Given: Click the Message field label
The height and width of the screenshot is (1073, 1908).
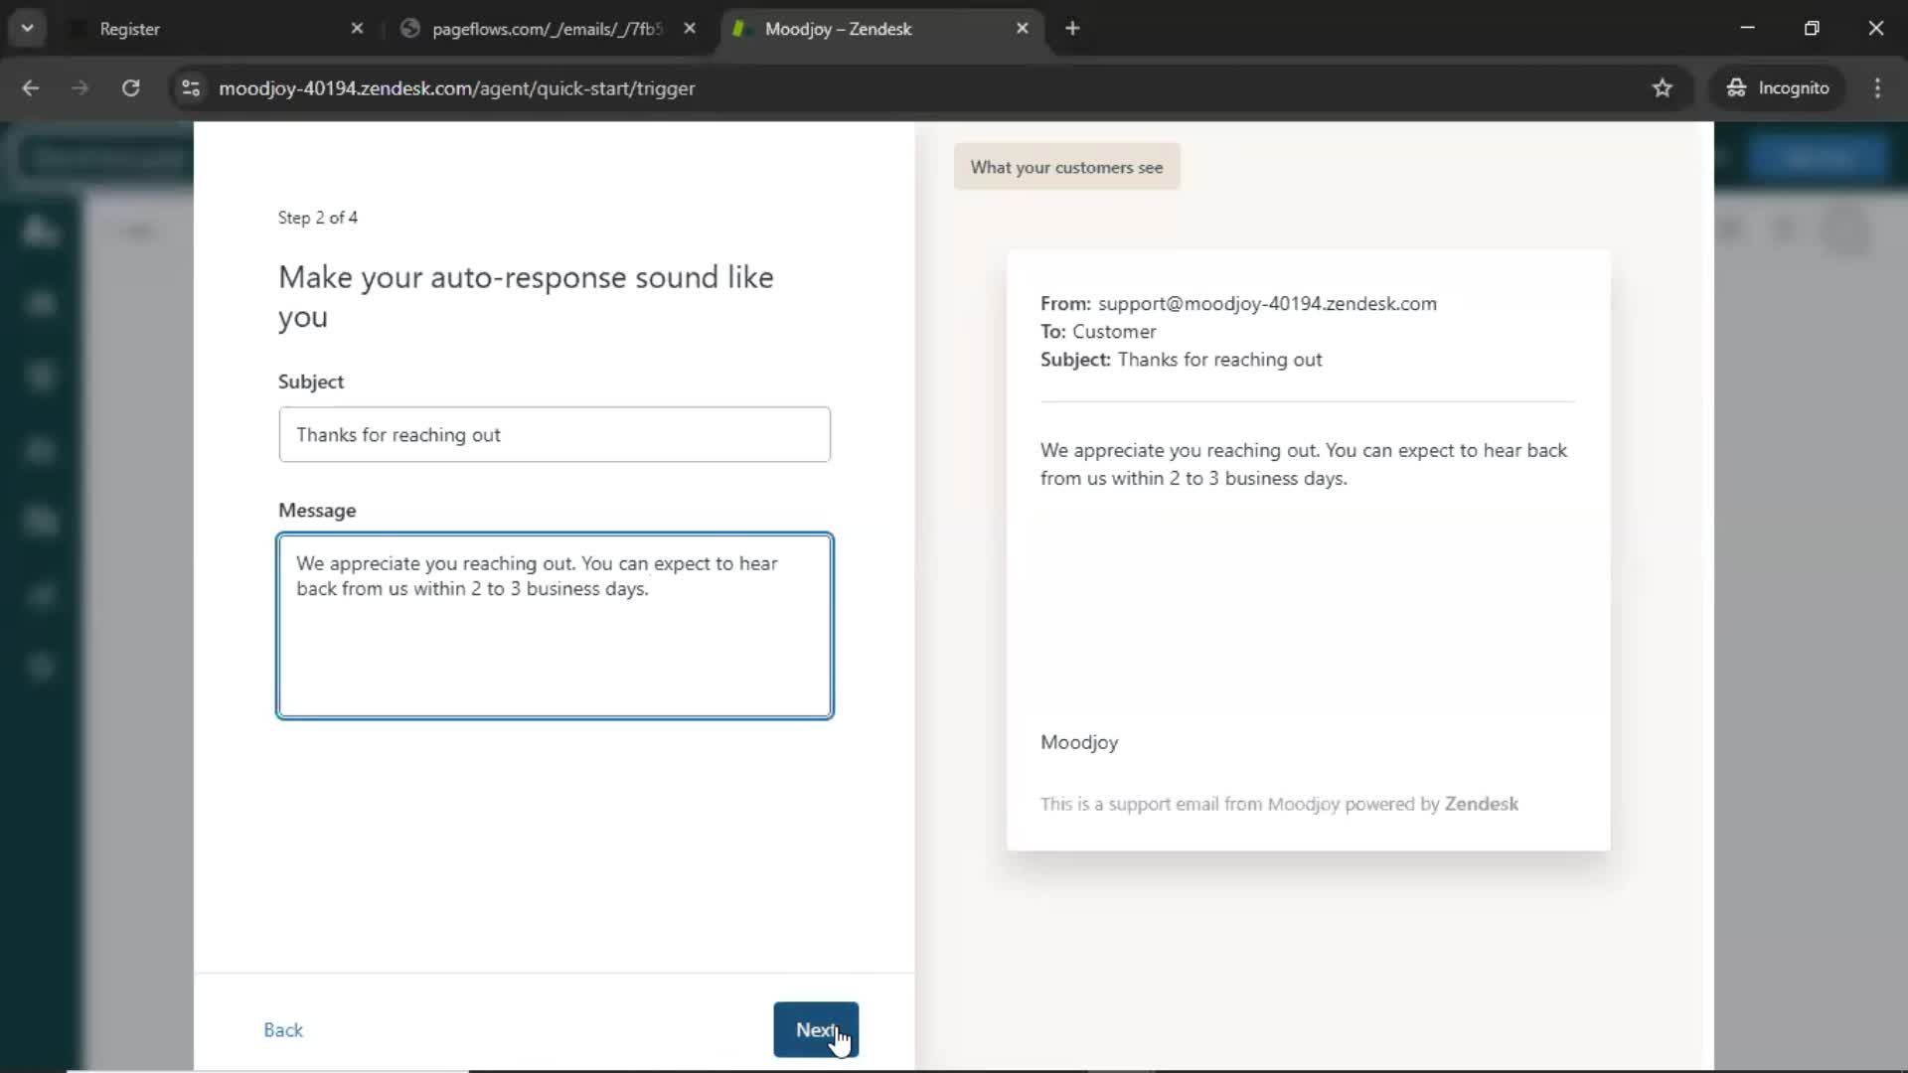Looking at the screenshot, I should click(x=317, y=510).
